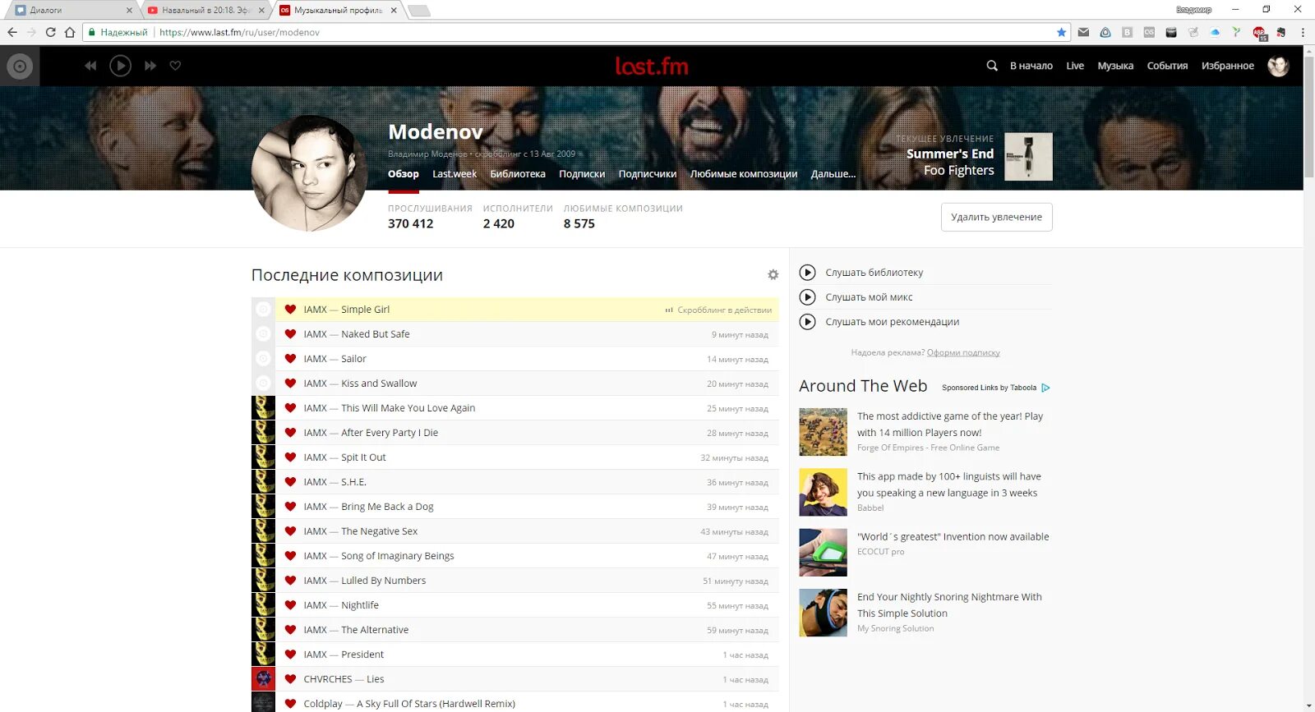
Task: Open the Библиотека tab
Action: pos(518,174)
